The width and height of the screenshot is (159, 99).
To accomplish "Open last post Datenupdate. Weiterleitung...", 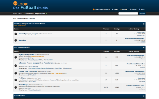I will [x=135, y=72].
